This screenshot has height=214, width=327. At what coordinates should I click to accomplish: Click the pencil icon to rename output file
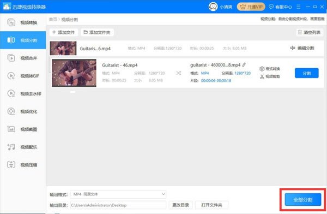pos(244,65)
